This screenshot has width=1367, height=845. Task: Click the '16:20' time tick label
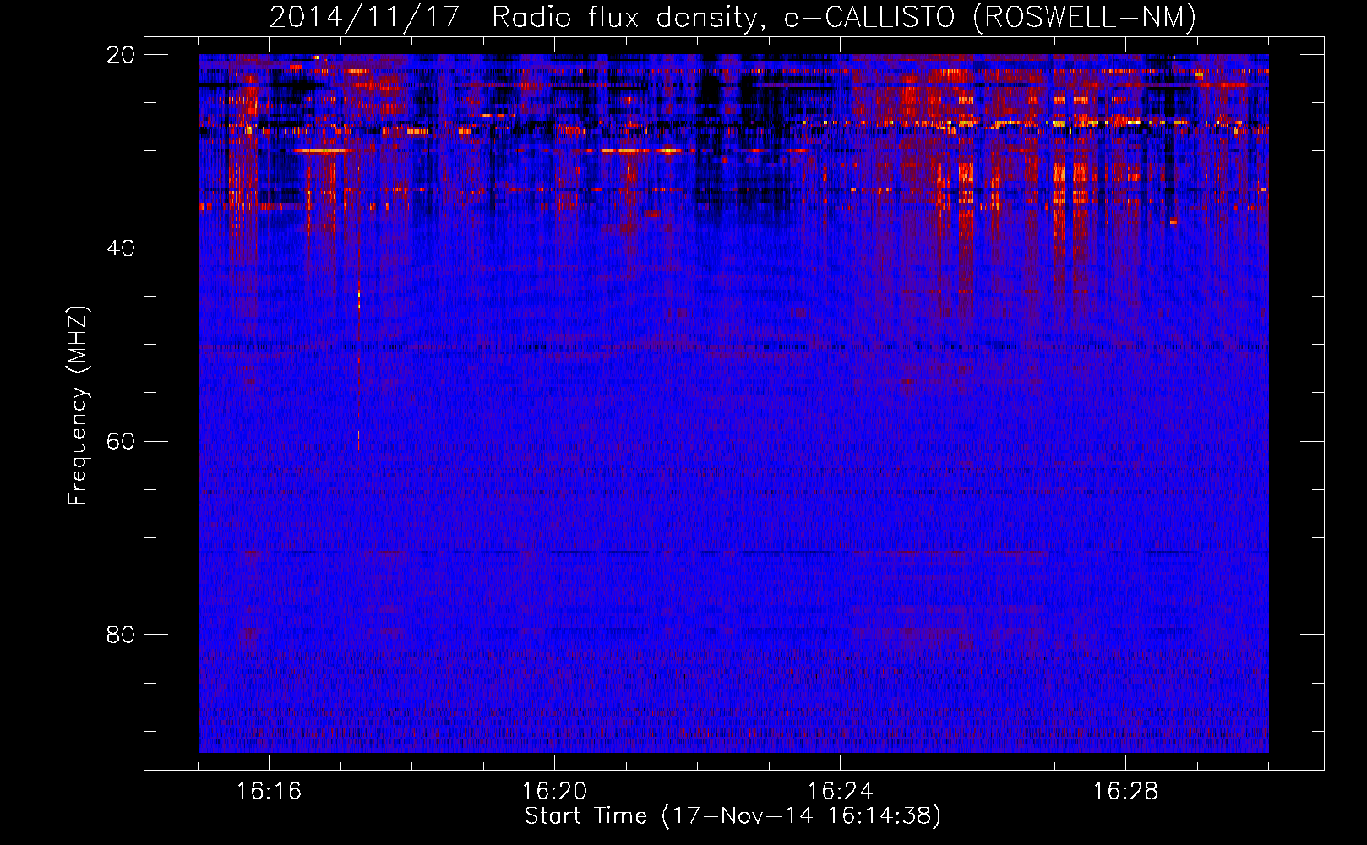tap(554, 792)
